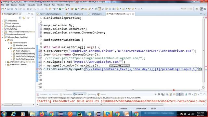Click the Firefox icon in taskbar
Screen dimensions: 208x117
click(x=42, y=114)
